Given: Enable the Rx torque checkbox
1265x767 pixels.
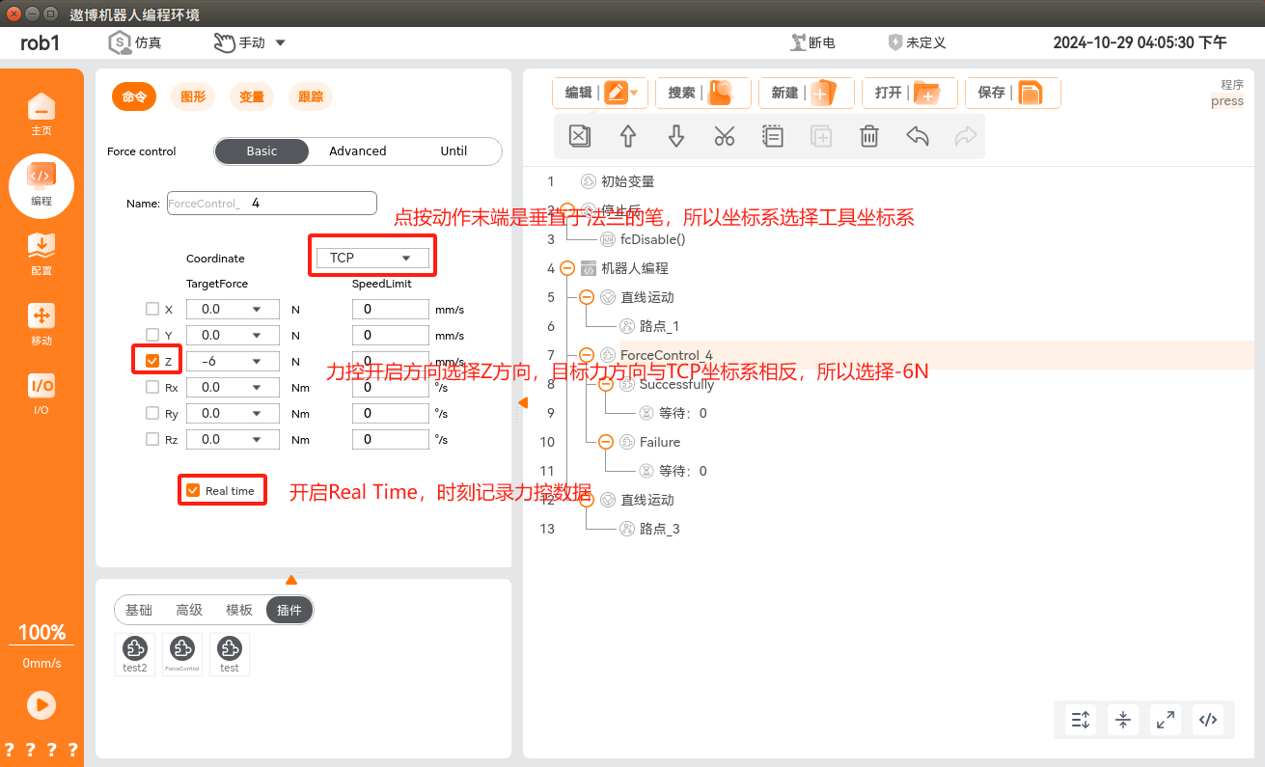Looking at the screenshot, I should coord(152,388).
